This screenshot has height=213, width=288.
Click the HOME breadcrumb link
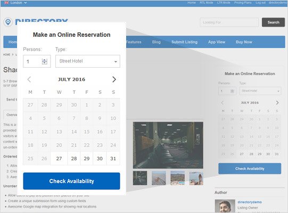tap(6, 55)
